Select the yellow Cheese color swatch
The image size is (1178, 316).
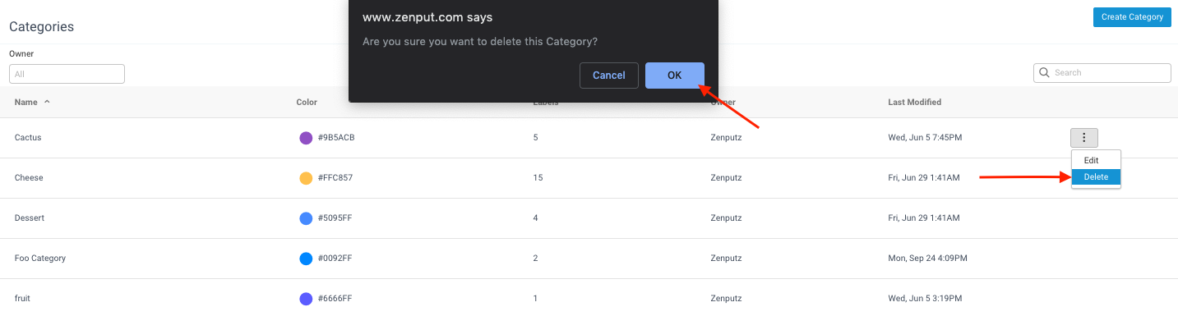point(306,178)
